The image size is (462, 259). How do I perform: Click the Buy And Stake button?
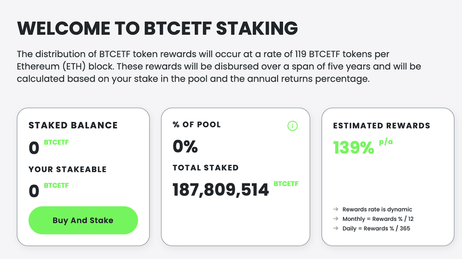[83, 220]
